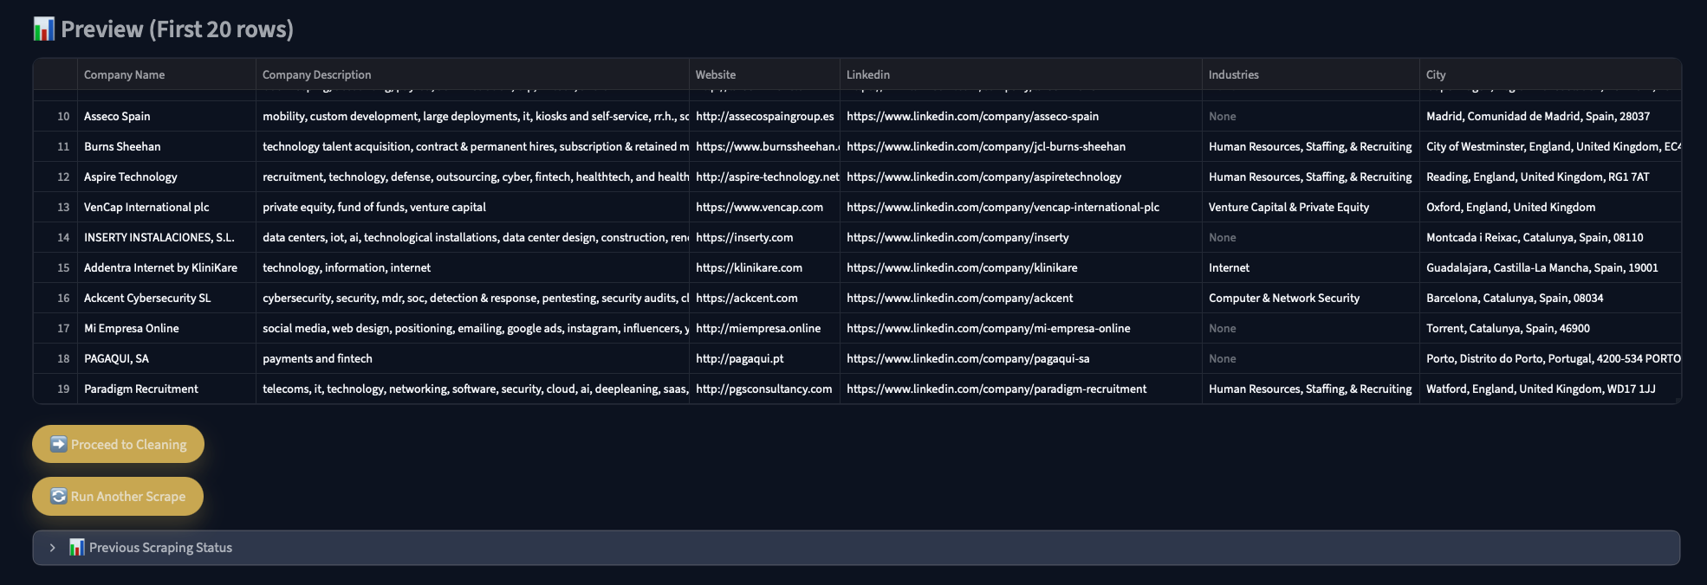This screenshot has width=1707, height=585.
Task: Click the linkedin.com/company/pagaqui-sa cell
Action: tap(1021, 358)
